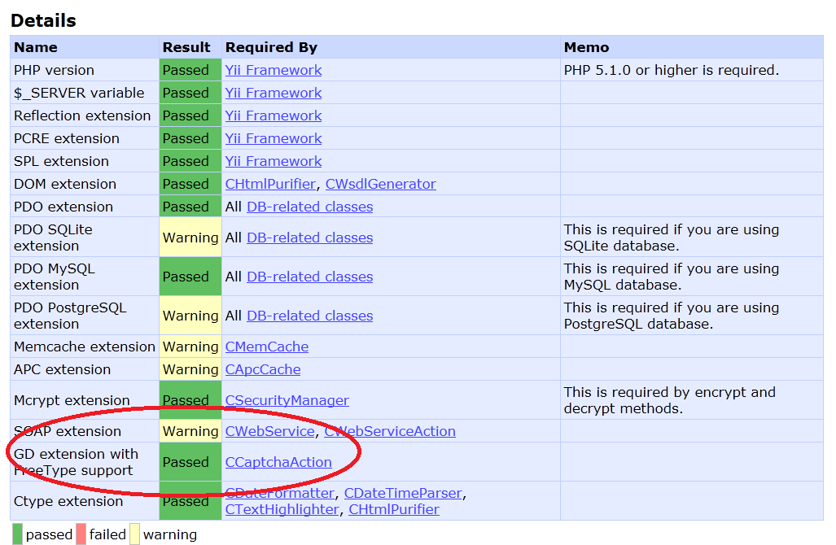Click DB-related classes link for PDO MySQL
The width and height of the screenshot is (836, 545).
(309, 277)
